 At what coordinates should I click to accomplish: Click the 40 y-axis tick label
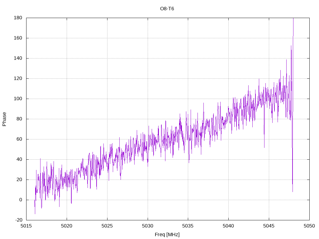tap(19, 159)
